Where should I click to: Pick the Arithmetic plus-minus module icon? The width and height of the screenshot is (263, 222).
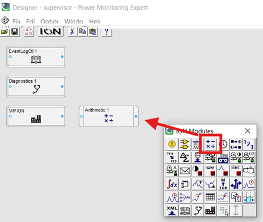210,144
